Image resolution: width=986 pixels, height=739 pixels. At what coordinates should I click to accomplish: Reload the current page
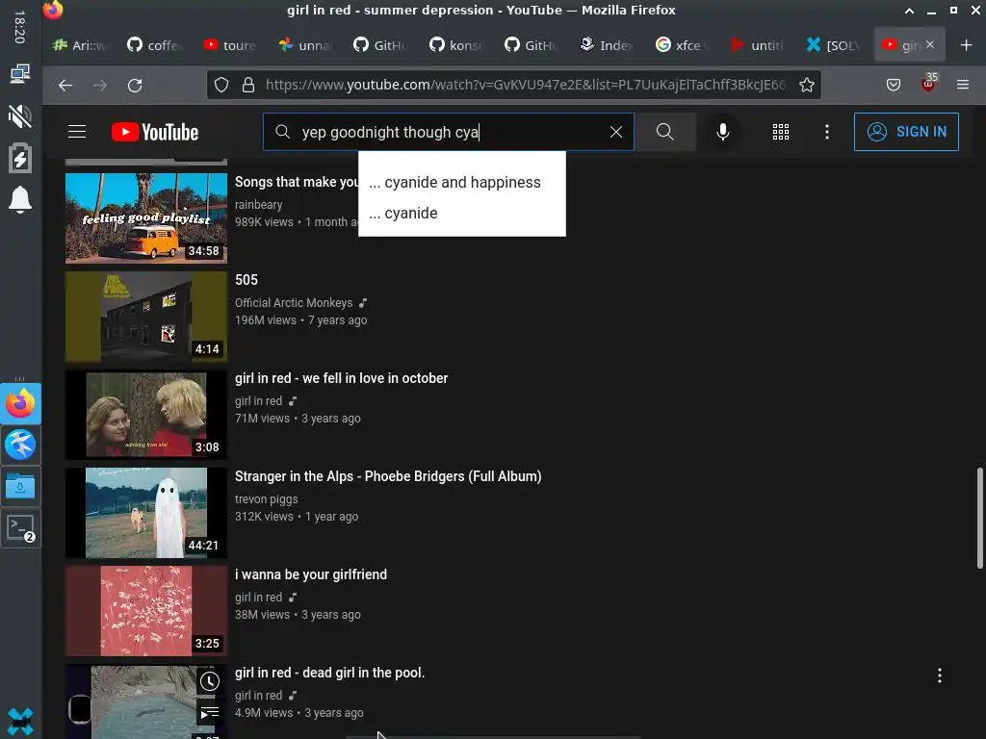(135, 85)
